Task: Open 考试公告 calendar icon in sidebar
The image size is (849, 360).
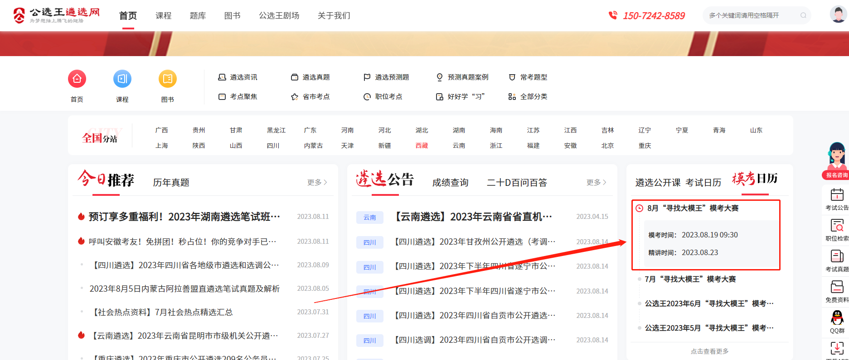Action: coord(837,195)
